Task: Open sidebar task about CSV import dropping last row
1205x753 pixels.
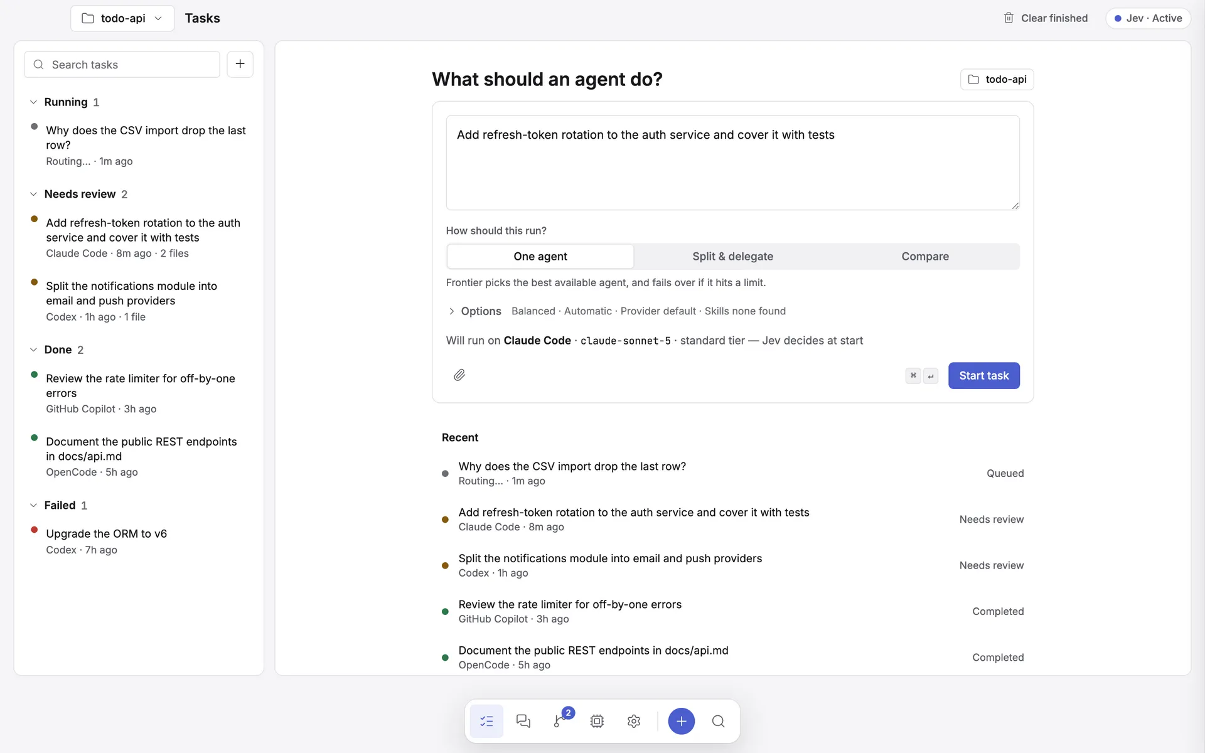Action: [139, 145]
